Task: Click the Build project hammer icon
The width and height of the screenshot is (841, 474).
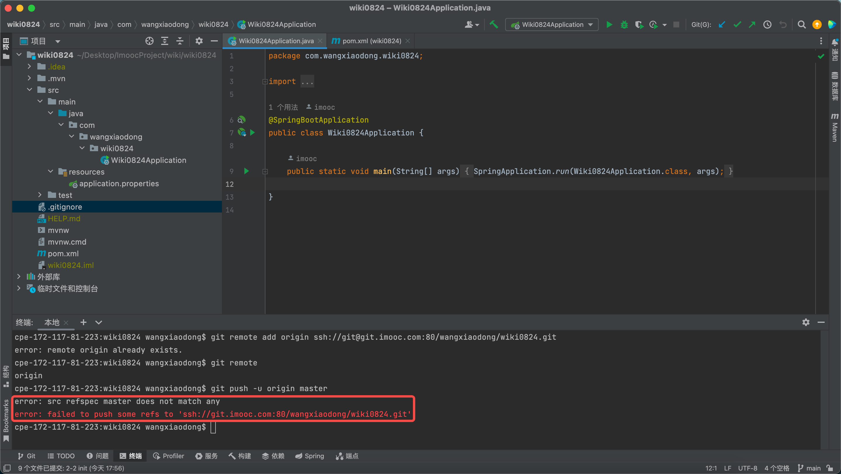Action: (x=494, y=25)
